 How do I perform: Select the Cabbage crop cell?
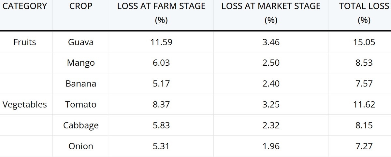tap(81, 125)
